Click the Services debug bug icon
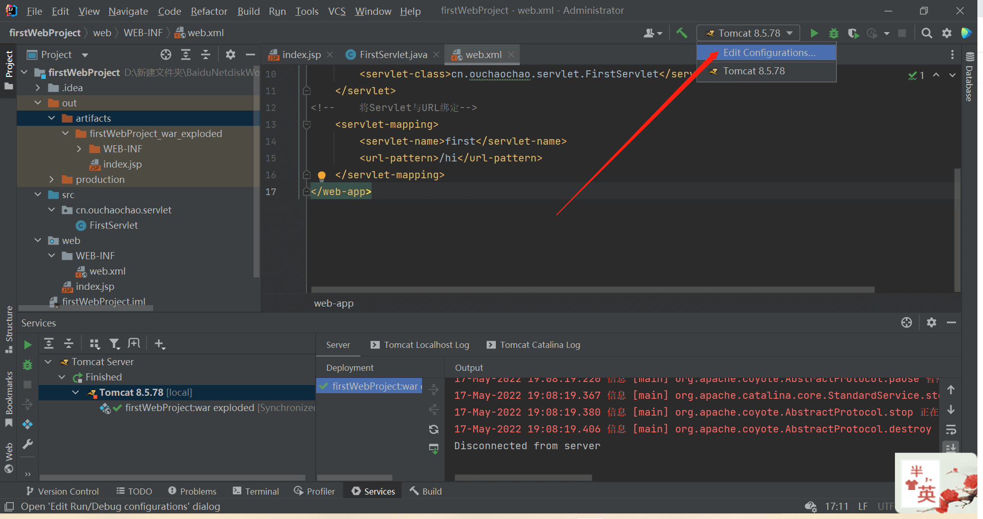Screen dimensions: 983x519 coord(27,365)
